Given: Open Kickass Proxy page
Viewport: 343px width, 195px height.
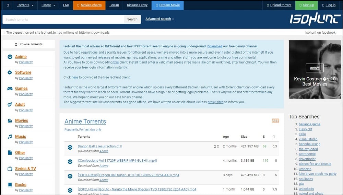Looking at the screenshot, I should [x=137, y=5].
